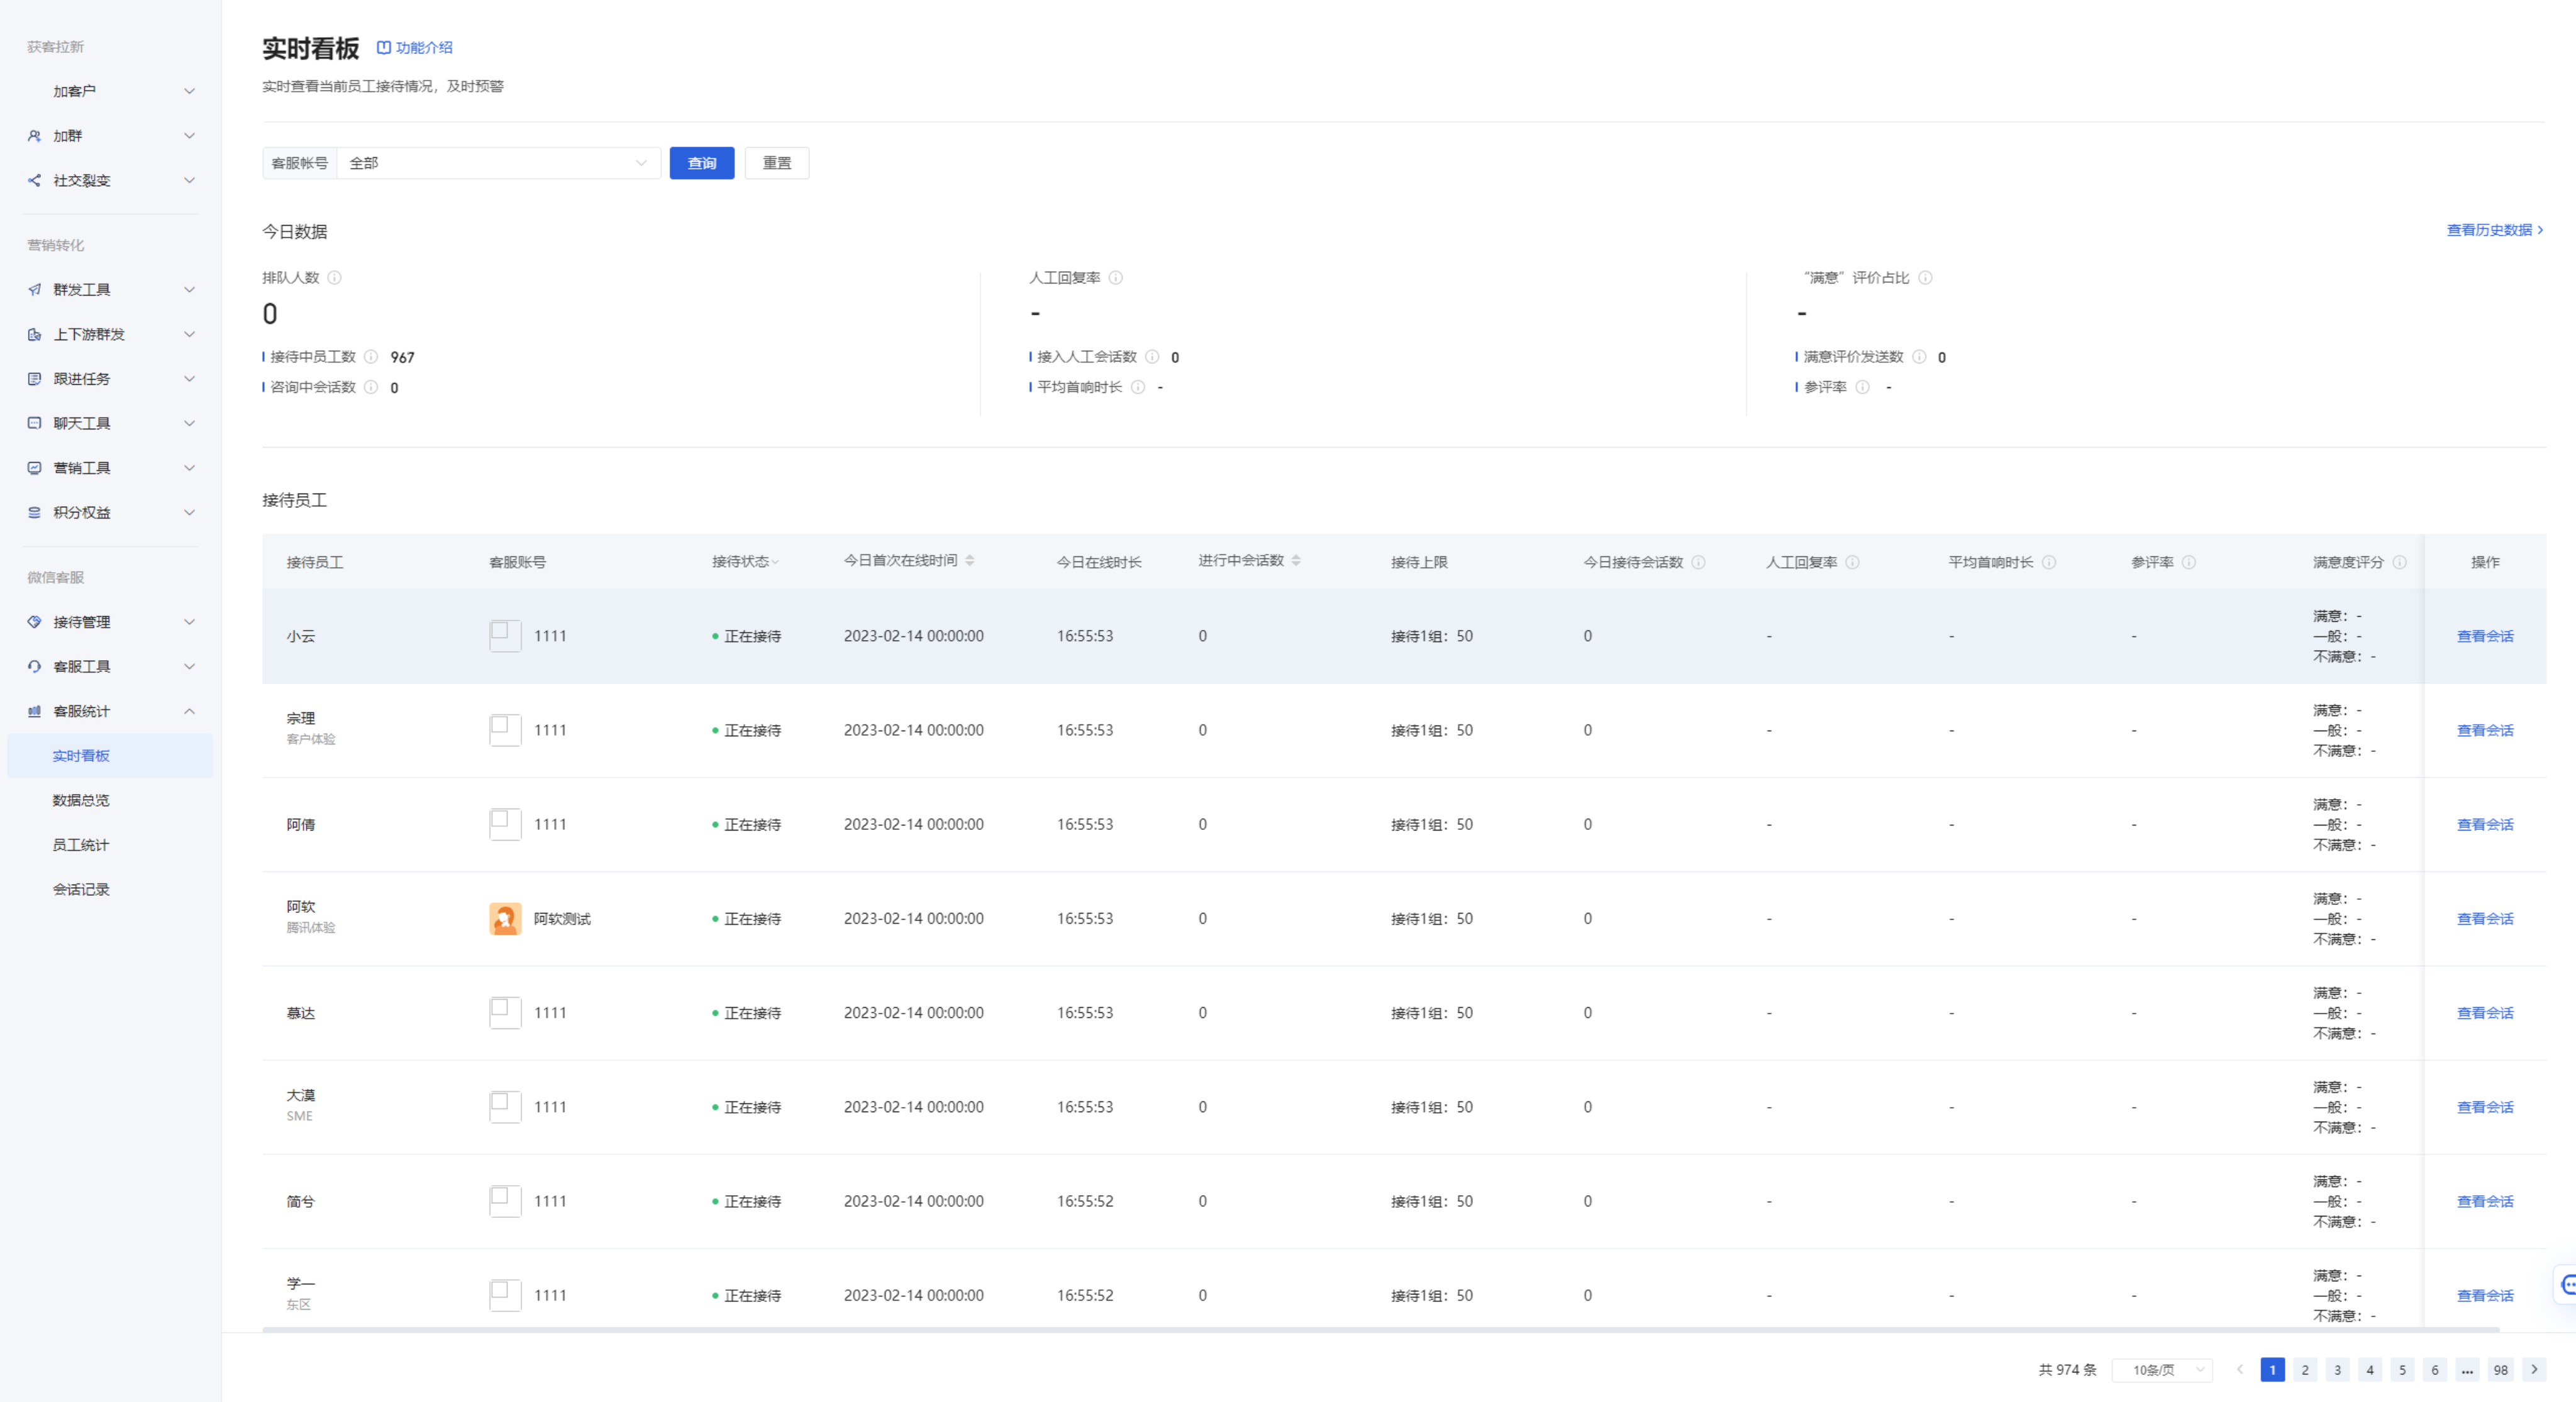Click info icon beside 满意度评分 header
The width and height of the screenshot is (2576, 1402).
(2400, 562)
